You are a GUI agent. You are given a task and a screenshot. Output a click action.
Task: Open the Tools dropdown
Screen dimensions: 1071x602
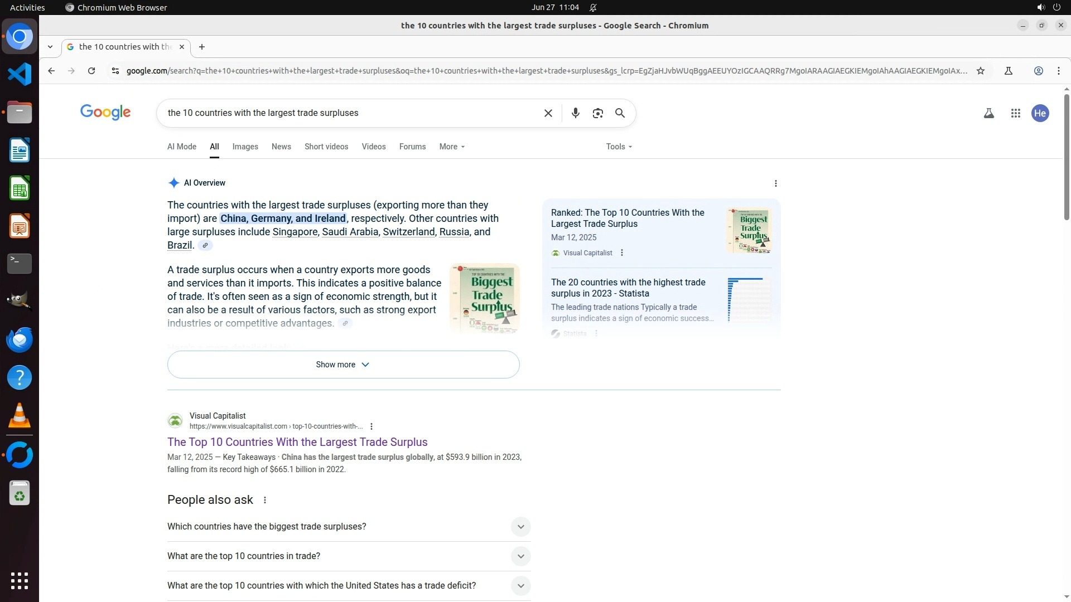pos(619,147)
